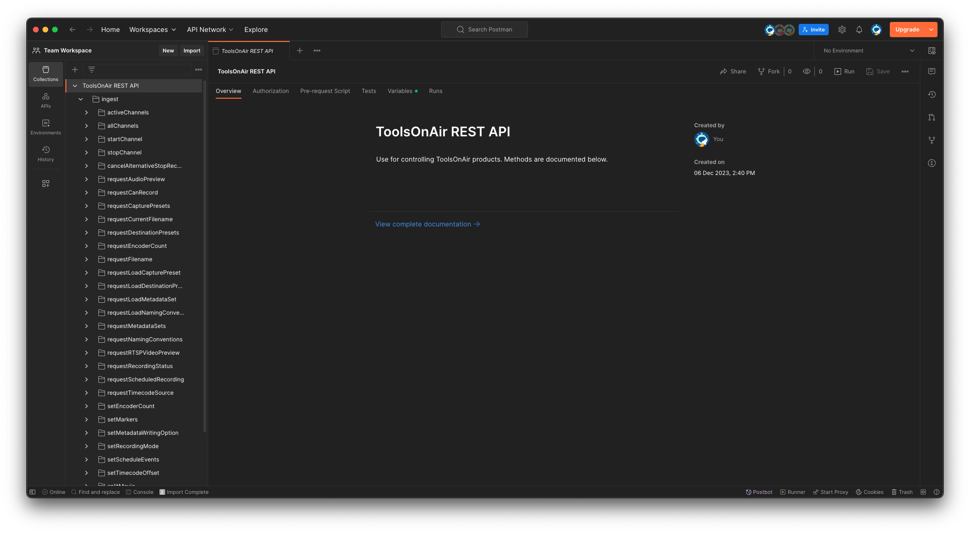Open the Upgrade dropdown arrow
The width and height of the screenshot is (970, 533).
click(x=931, y=30)
